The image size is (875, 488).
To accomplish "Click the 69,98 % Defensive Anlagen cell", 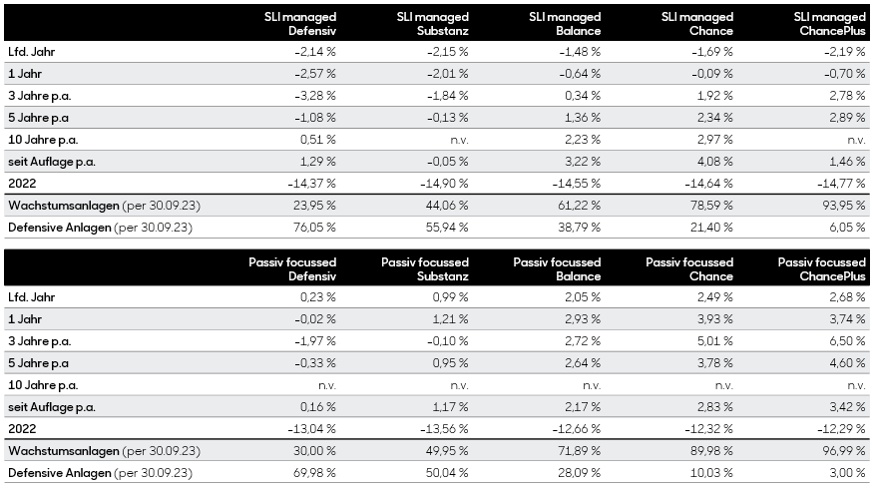I will coord(314,473).
